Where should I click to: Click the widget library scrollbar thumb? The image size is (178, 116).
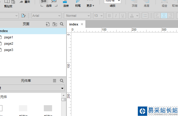click(64, 100)
